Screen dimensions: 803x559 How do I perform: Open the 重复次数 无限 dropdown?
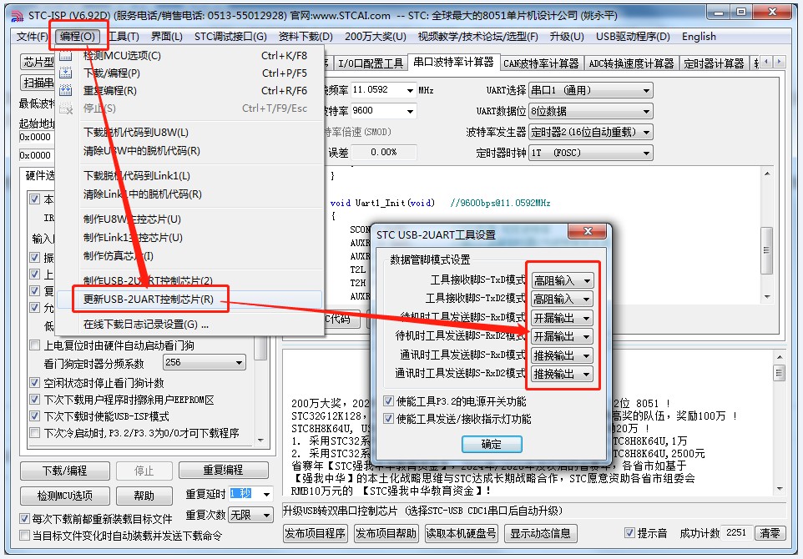click(x=250, y=515)
